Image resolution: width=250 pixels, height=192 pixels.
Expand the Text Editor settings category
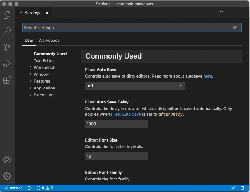[x=44, y=60]
